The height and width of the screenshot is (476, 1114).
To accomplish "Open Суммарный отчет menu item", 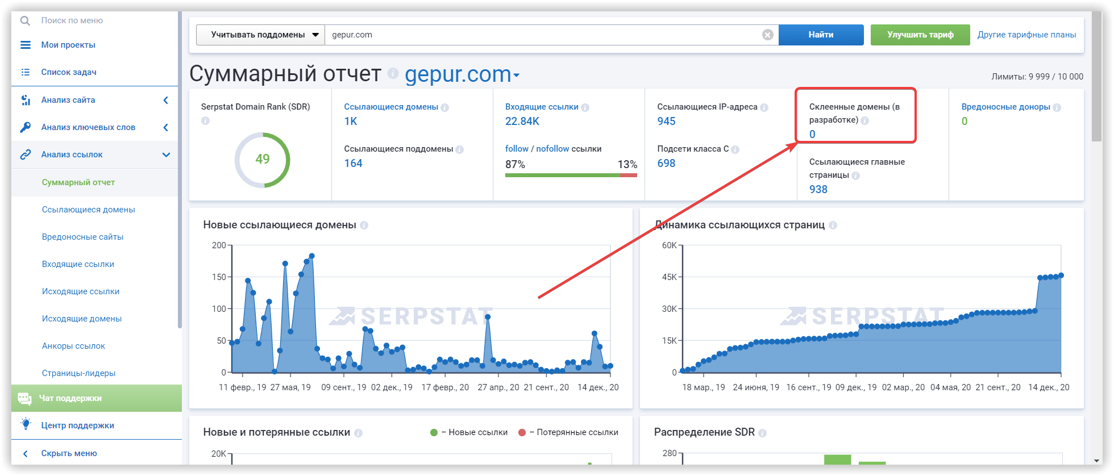I will tap(78, 182).
